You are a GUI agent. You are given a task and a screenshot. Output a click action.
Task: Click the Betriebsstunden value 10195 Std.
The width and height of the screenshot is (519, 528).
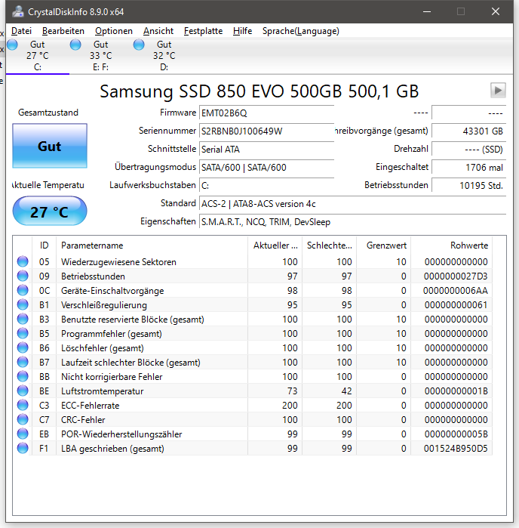point(469,186)
